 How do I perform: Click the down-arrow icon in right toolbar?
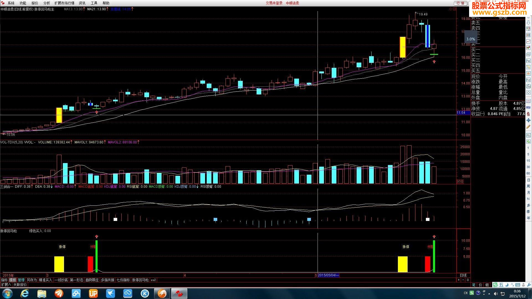pyautogui.click(x=528, y=23)
